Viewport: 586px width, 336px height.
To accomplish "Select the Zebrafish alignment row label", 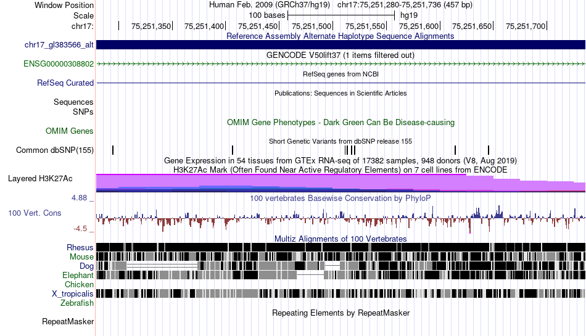I will 77,303.
